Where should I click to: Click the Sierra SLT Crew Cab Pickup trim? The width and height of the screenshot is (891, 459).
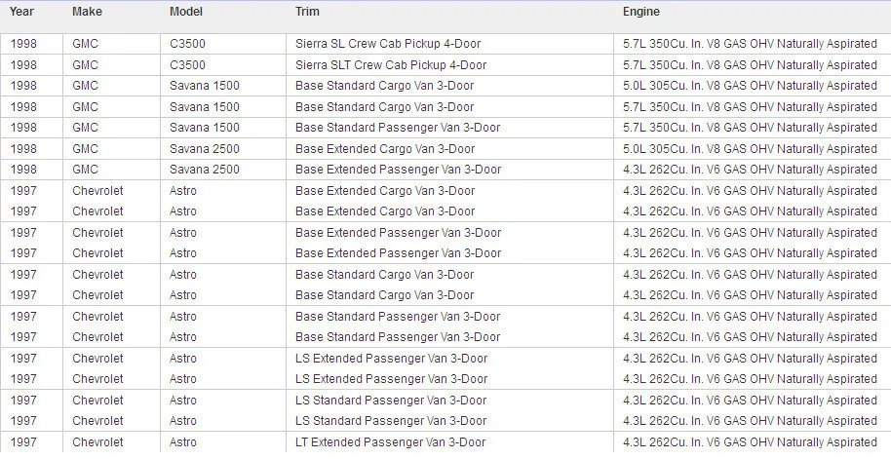(391, 65)
